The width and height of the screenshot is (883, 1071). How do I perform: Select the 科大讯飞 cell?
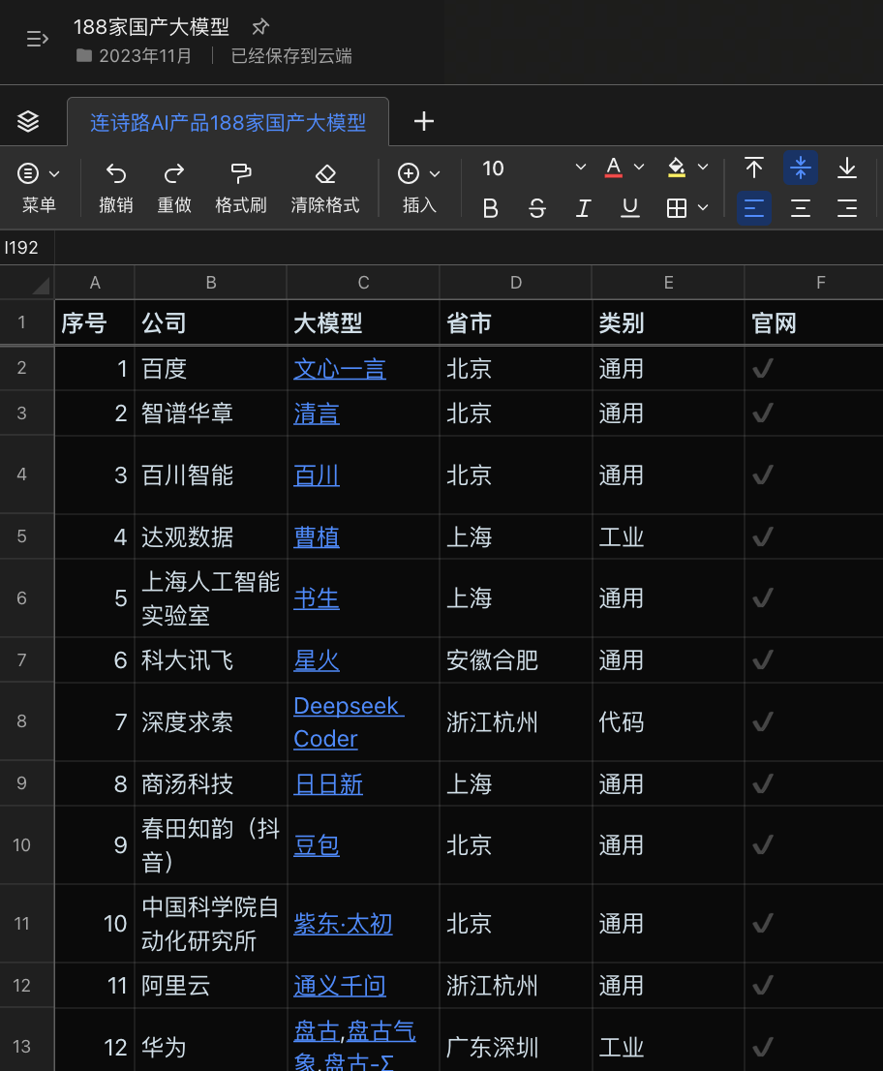click(211, 660)
